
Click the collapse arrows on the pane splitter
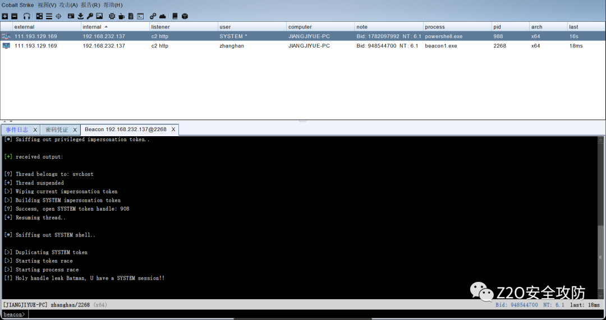tap(8, 121)
